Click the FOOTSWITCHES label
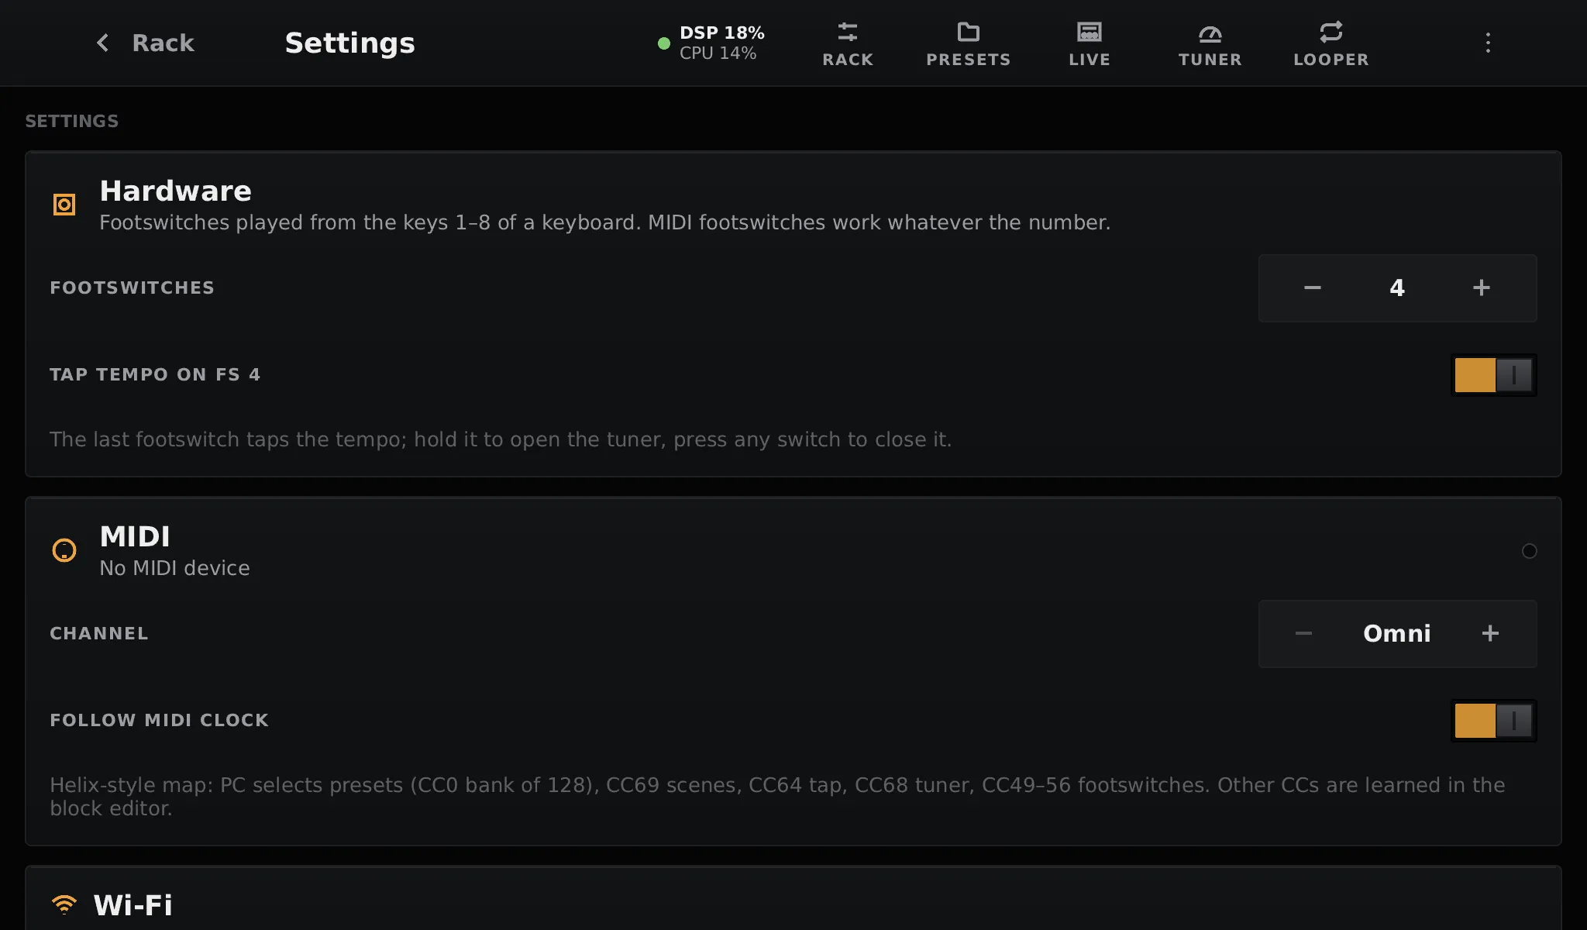This screenshot has height=930, width=1587. pyautogui.click(x=132, y=288)
